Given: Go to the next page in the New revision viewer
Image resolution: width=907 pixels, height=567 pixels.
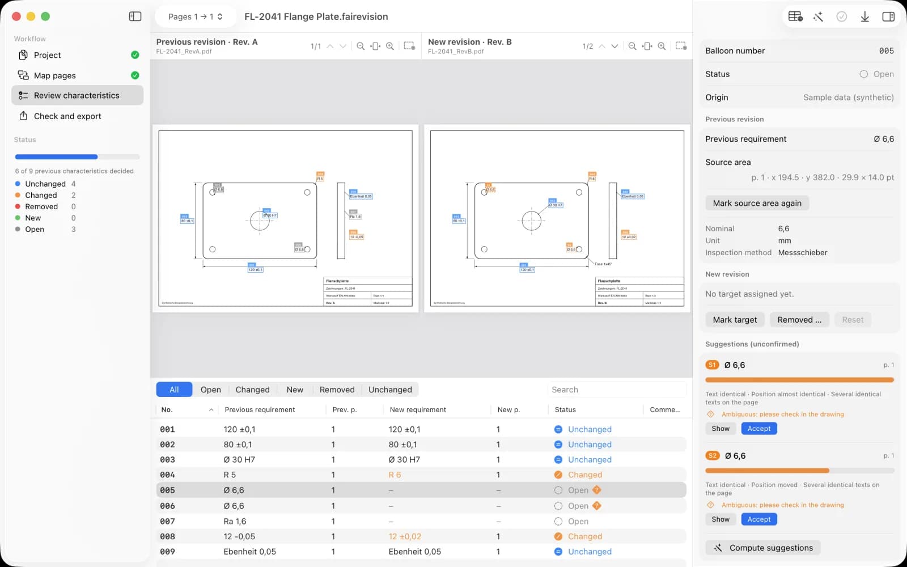Looking at the screenshot, I should 614,46.
